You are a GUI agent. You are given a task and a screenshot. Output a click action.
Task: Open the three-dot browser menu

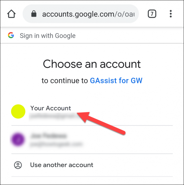[x=171, y=14]
